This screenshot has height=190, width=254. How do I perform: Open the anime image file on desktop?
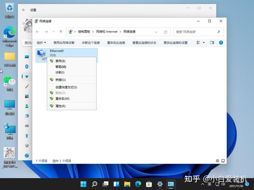(x=9, y=157)
